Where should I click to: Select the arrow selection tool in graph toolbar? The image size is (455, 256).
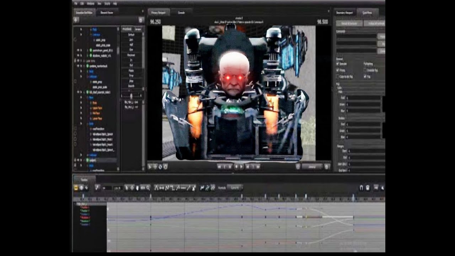(x=127, y=187)
